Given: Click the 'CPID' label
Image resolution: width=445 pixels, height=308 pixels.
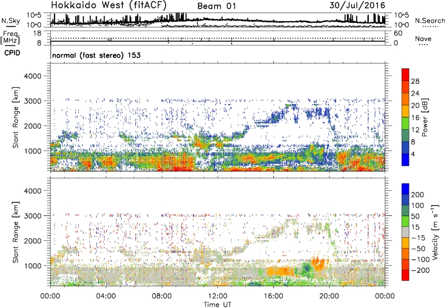Looking at the screenshot, I should (12, 53).
